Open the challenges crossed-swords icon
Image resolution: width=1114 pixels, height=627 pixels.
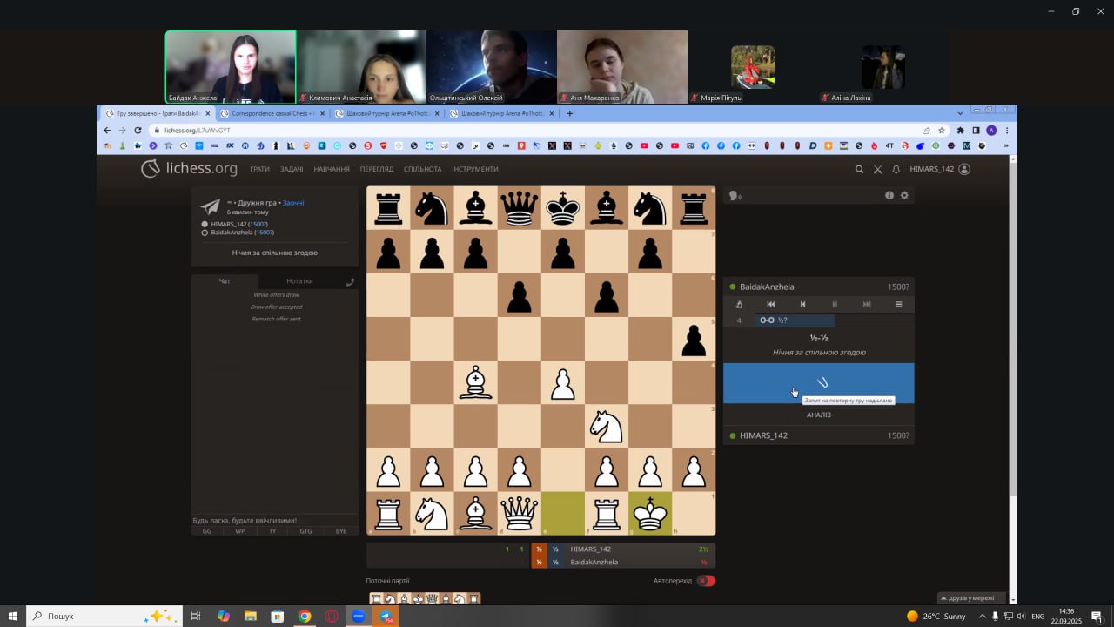tap(877, 169)
